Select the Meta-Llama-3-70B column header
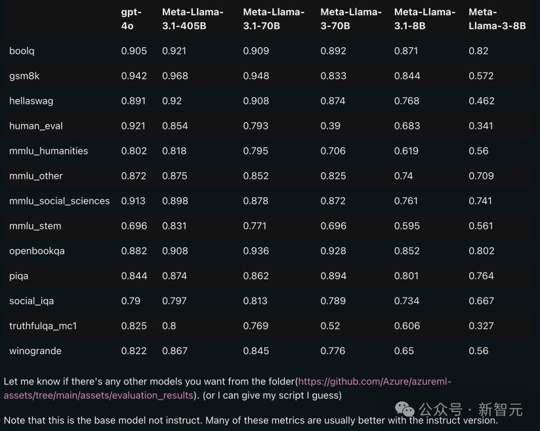Viewport: 540px width, 431px height. click(351, 19)
